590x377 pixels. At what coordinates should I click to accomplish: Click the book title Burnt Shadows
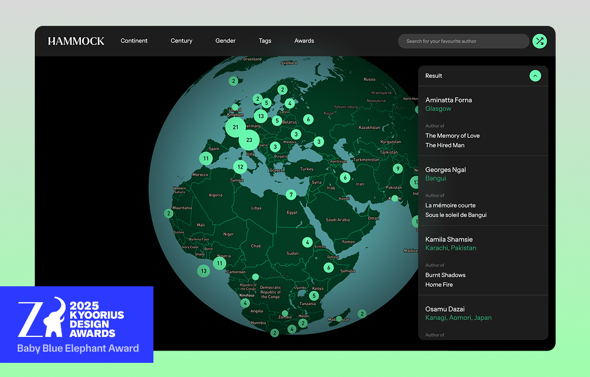pos(445,275)
